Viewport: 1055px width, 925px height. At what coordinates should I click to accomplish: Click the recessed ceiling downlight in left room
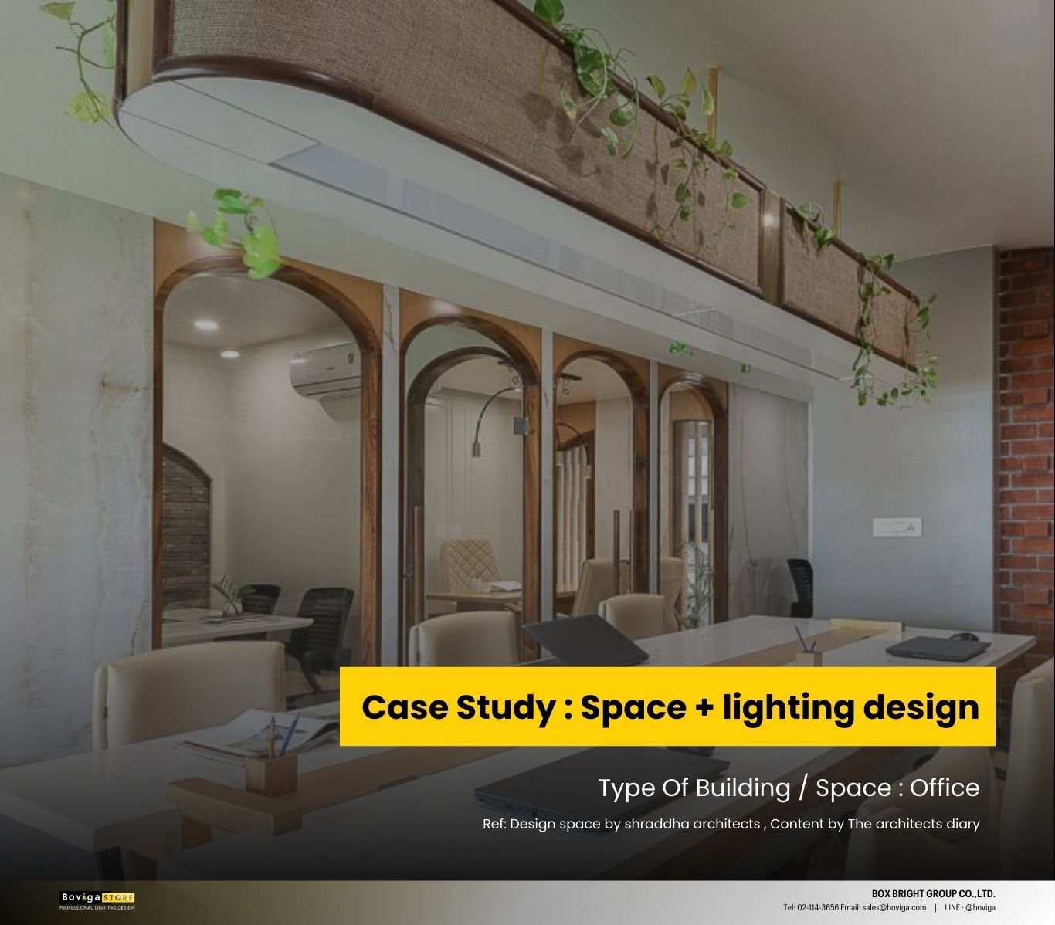205,325
